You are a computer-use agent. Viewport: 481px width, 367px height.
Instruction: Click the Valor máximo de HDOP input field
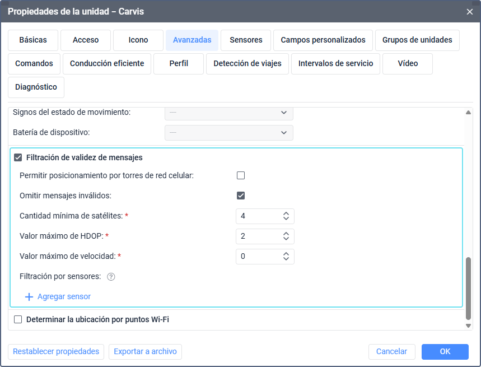coord(258,236)
